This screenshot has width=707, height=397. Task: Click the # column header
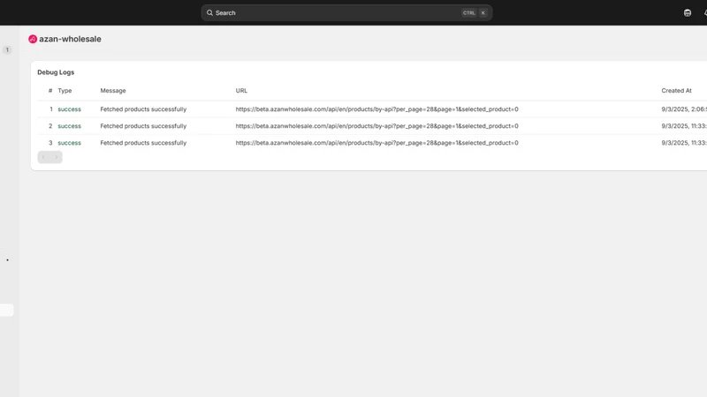pos(50,91)
